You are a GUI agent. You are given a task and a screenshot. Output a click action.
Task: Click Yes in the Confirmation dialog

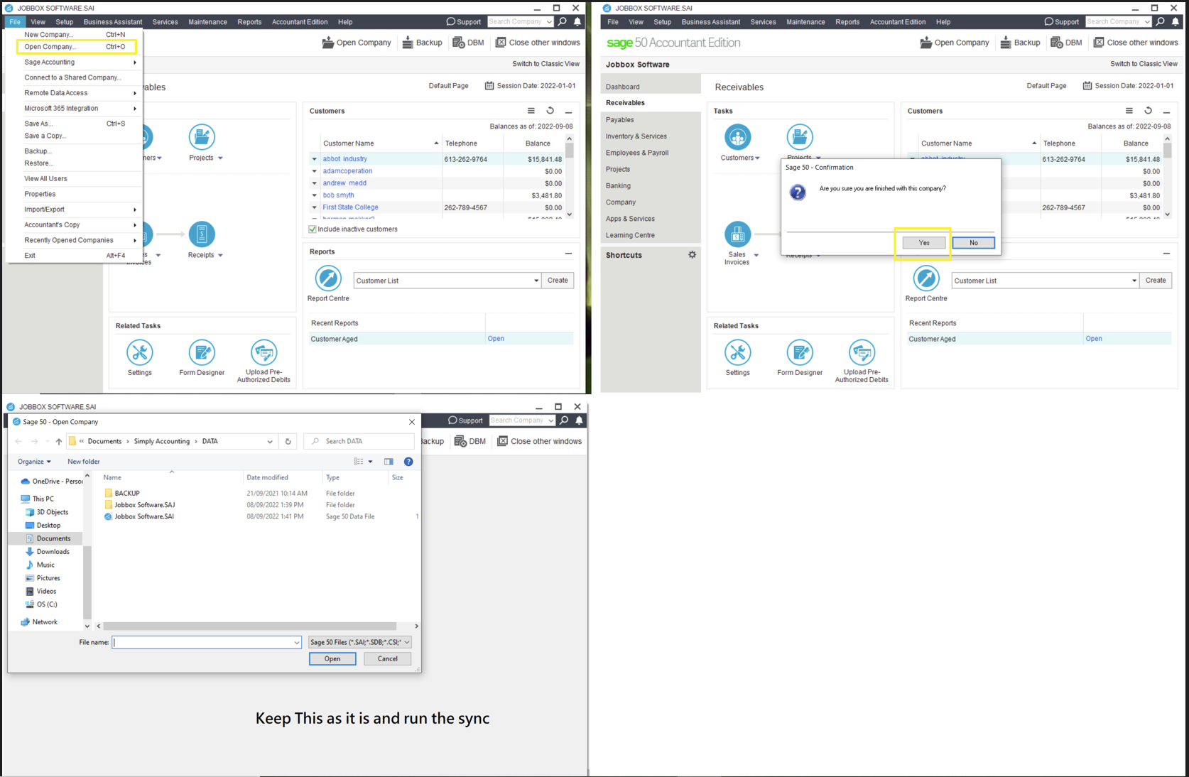[923, 243]
